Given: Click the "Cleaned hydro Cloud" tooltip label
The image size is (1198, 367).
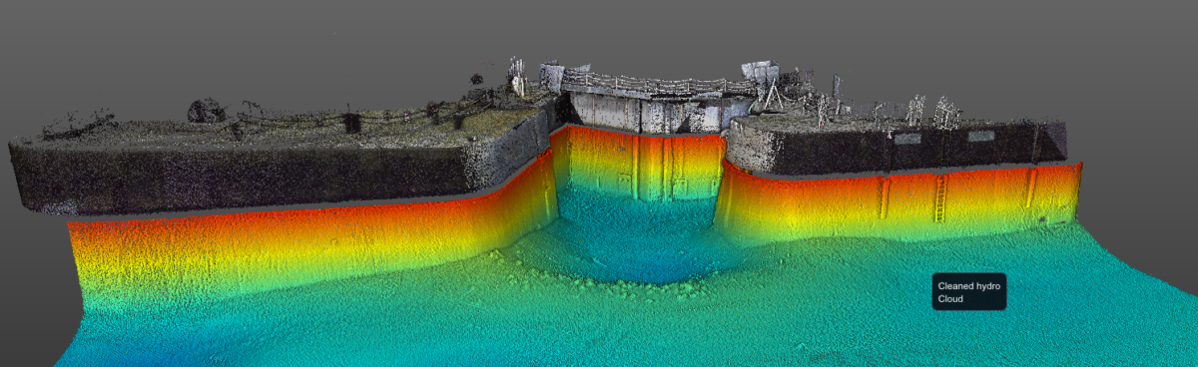Looking at the screenshot, I should pyautogui.click(x=968, y=292).
